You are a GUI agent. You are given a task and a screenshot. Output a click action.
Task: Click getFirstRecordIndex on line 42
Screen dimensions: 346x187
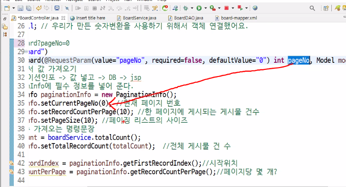pos(157,163)
